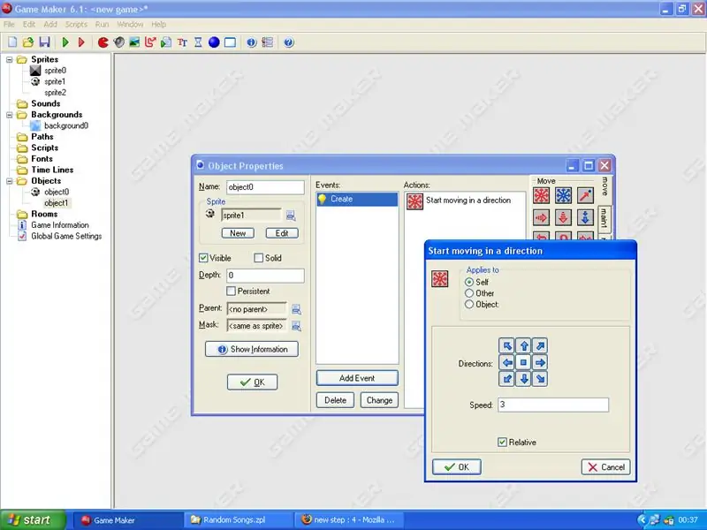Add a background using landscape icon
The image size is (707, 530).
point(134,42)
